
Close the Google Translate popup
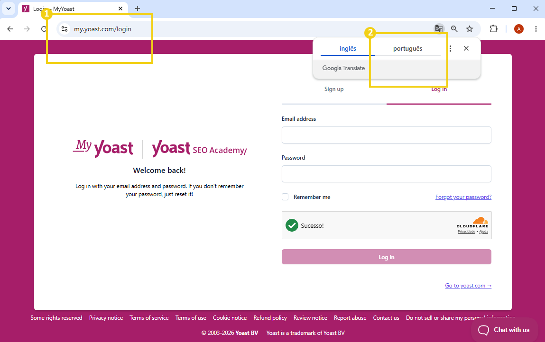point(466,48)
